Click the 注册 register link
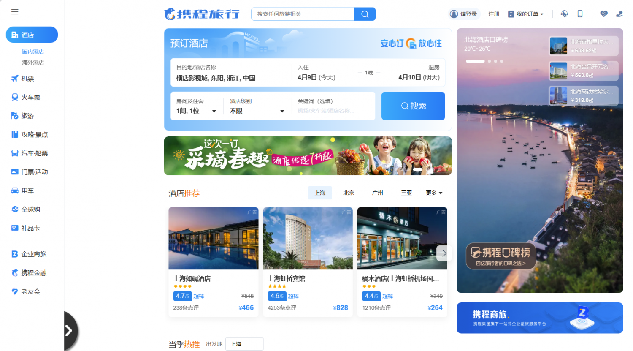Image resolution: width=633 pixels, height=351 pixels. tap(494, 14)
